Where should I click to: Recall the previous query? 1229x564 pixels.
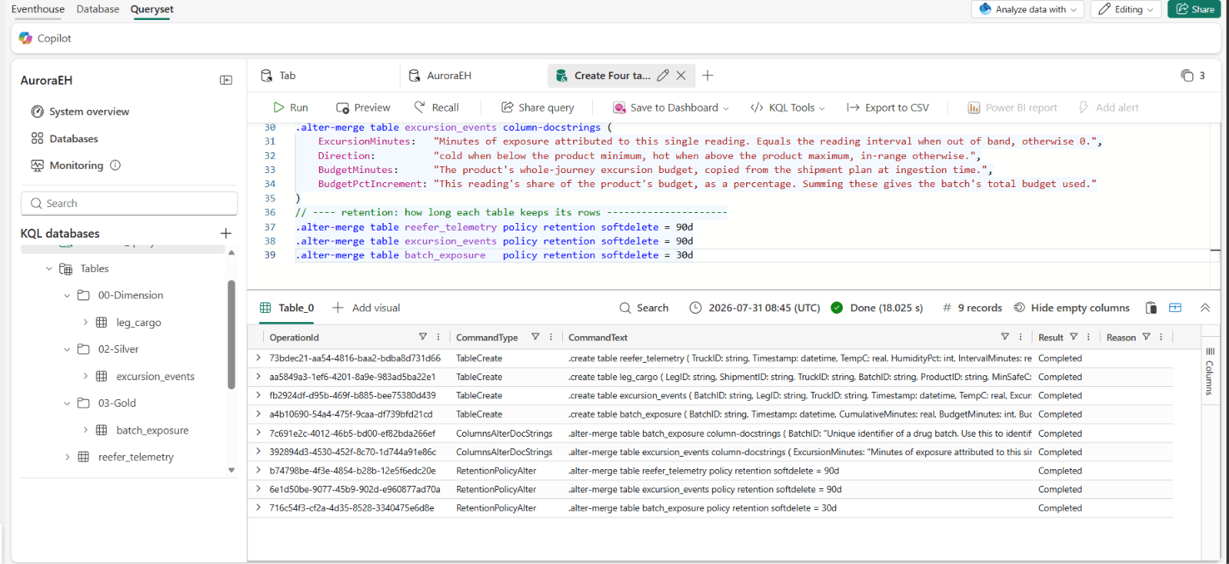click(436, 107)
